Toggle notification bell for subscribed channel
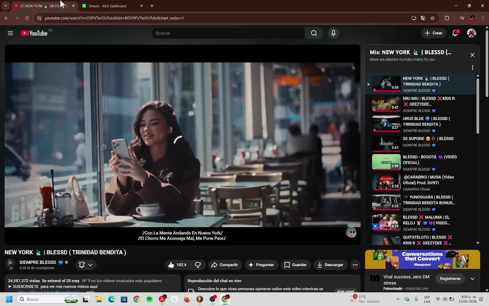The width and height of the screenshot is (489, 306). [86, 265]
